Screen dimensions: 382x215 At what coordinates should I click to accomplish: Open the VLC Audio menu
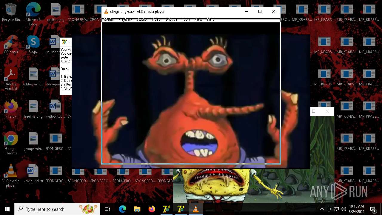(142, 19)
